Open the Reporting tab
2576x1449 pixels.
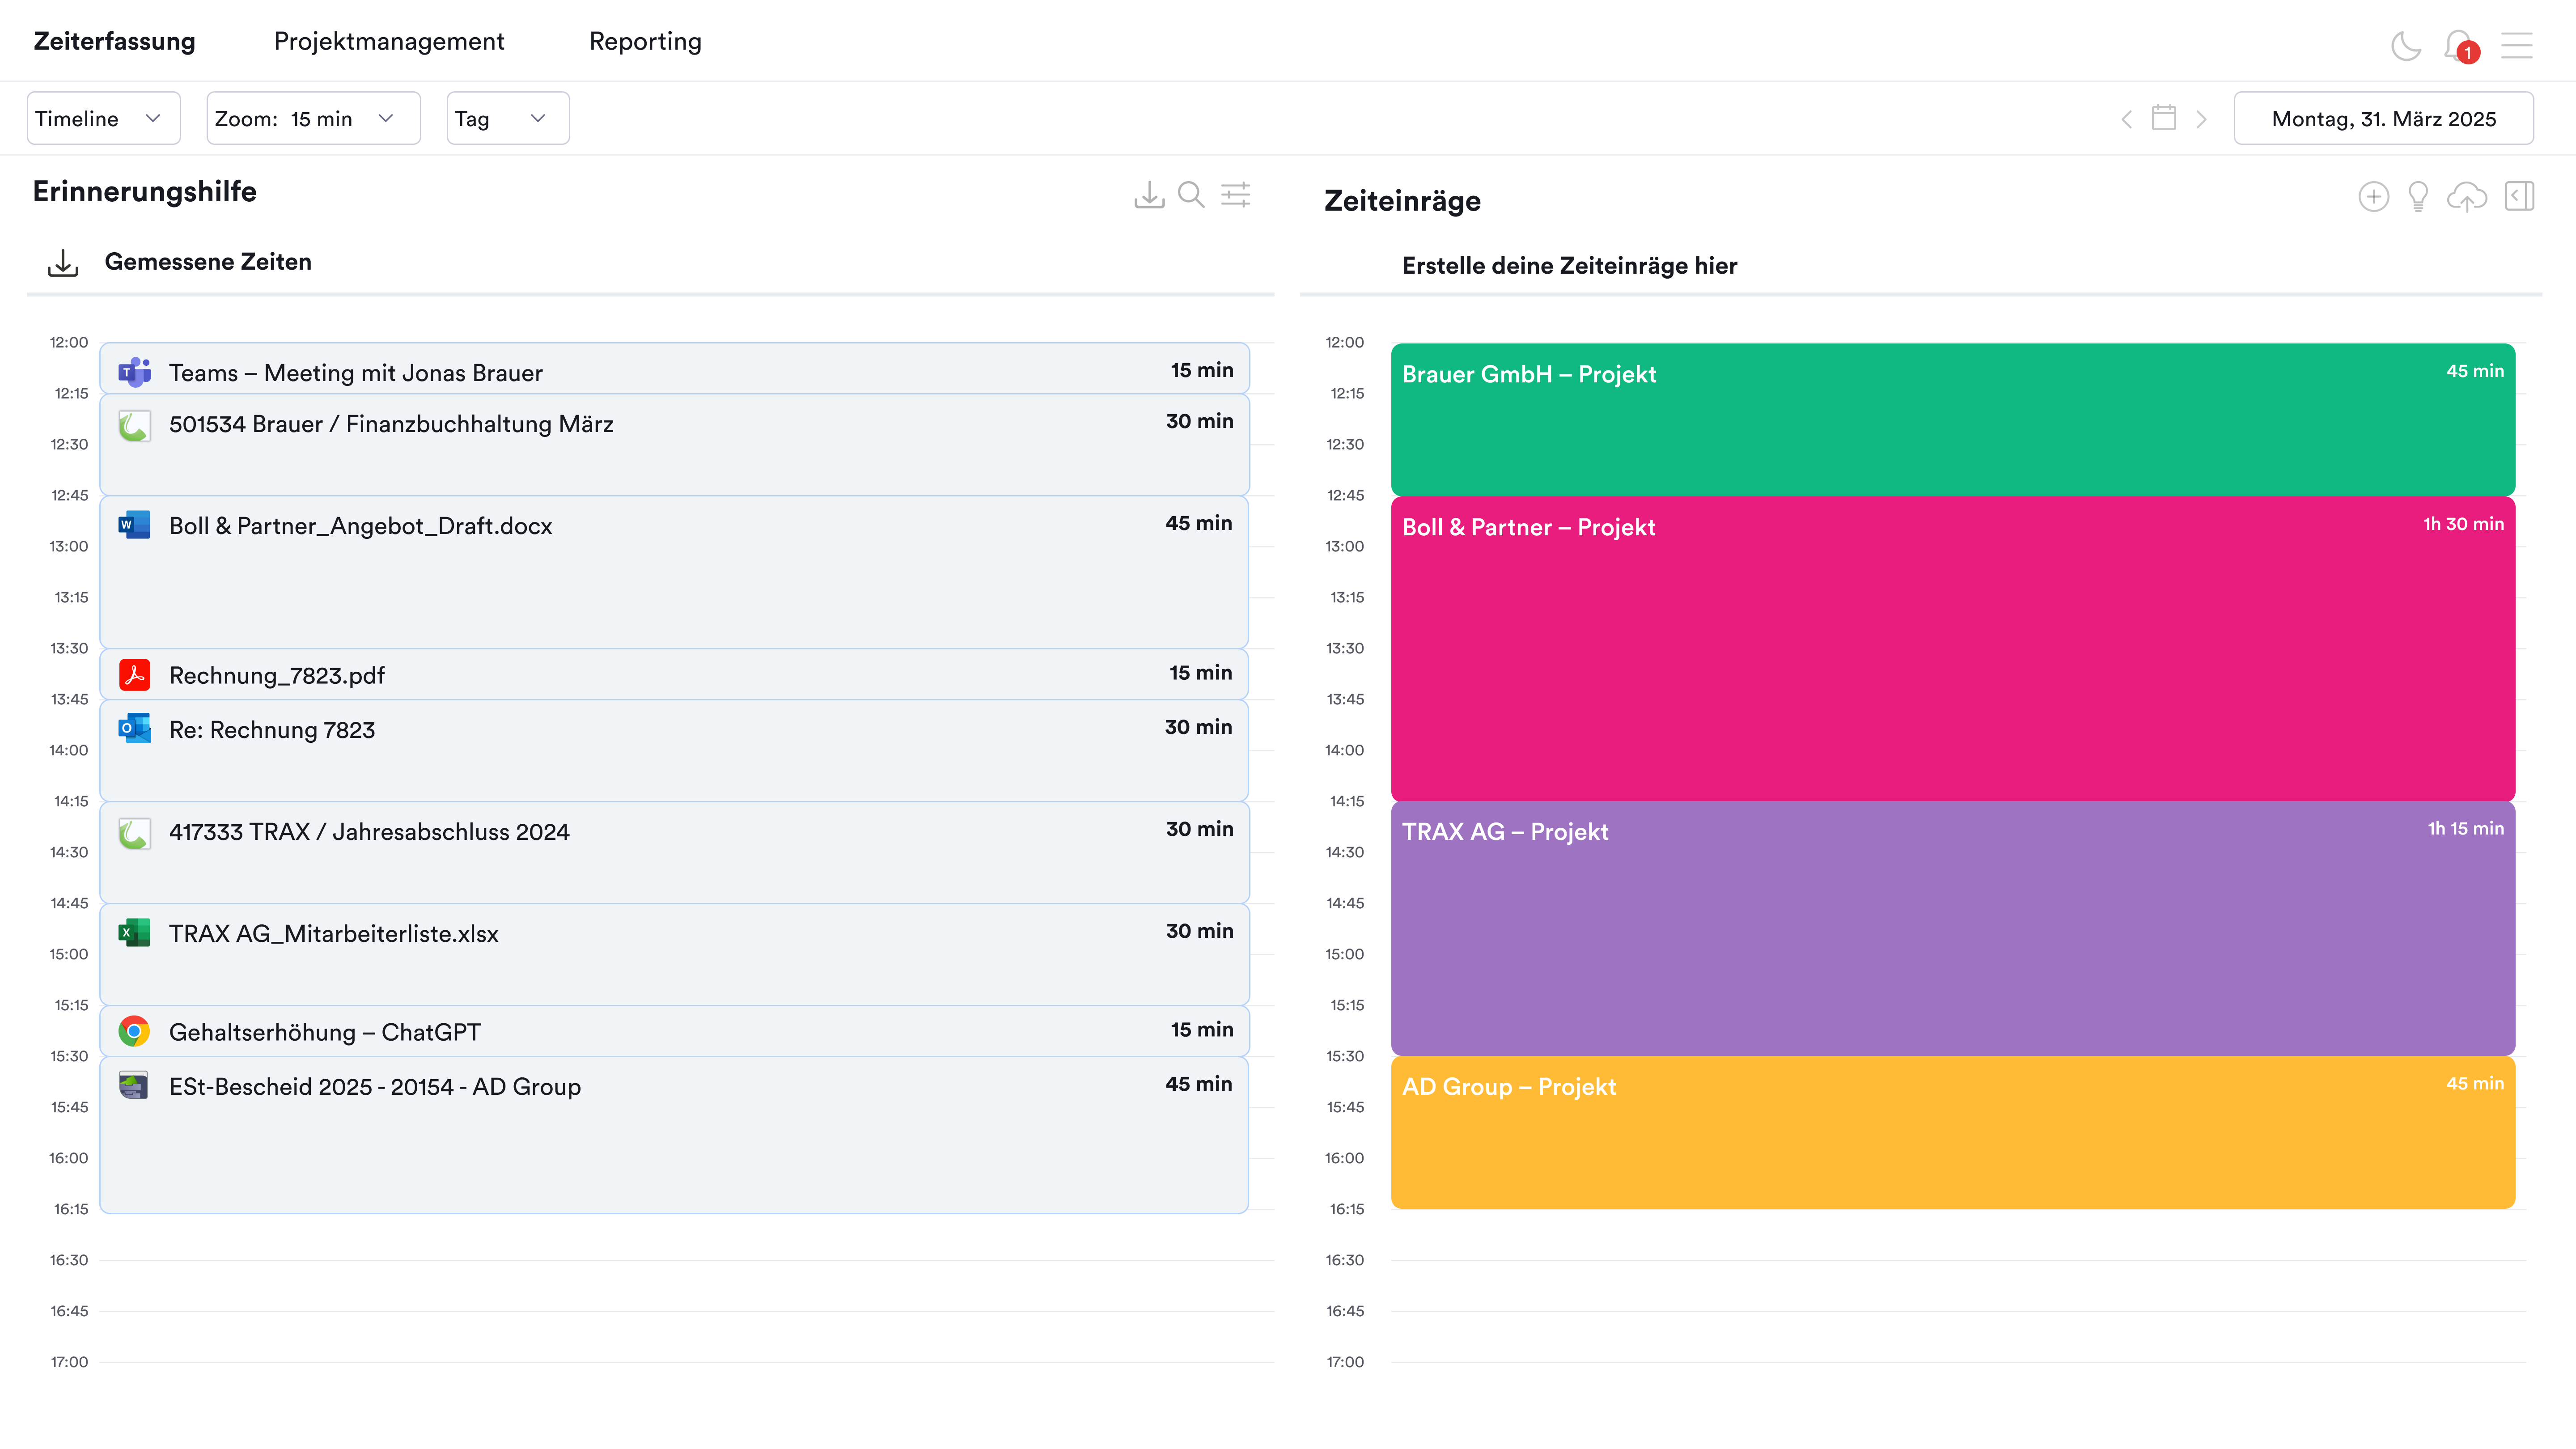tap(645, 41)
